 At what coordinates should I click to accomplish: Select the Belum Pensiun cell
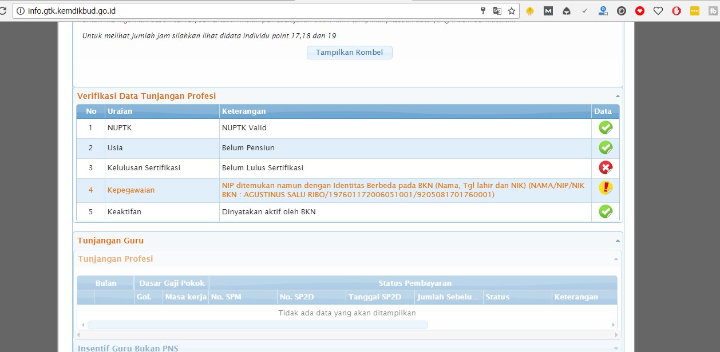tap(405, 148)
